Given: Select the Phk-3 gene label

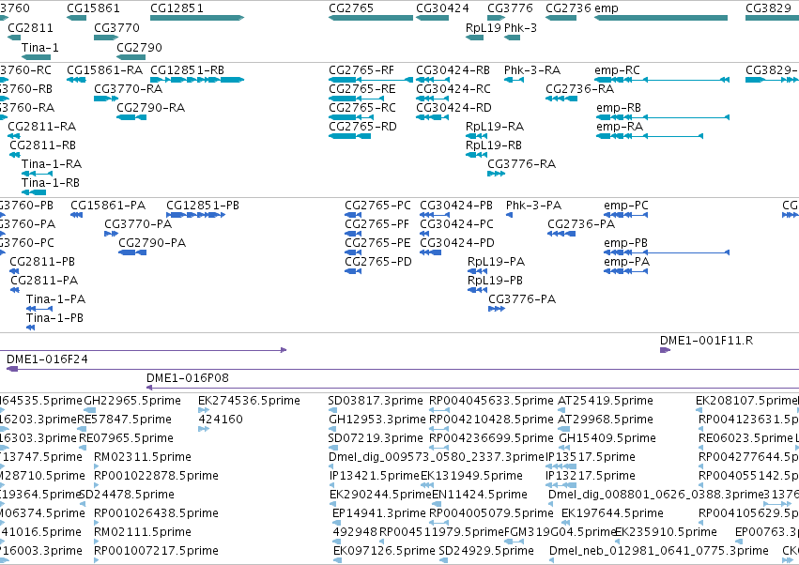Looking at the screenshot, I should pos(520,27).
